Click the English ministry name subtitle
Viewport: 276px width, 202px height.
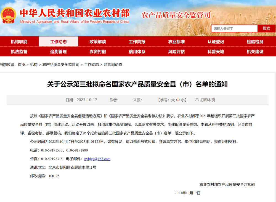point(74,22)
